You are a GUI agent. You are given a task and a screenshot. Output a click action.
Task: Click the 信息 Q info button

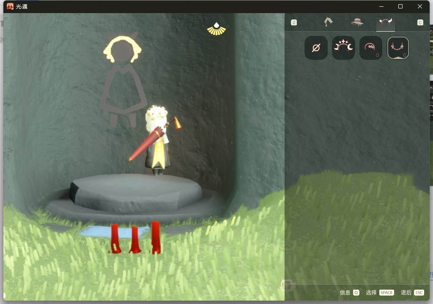point(349,293)
